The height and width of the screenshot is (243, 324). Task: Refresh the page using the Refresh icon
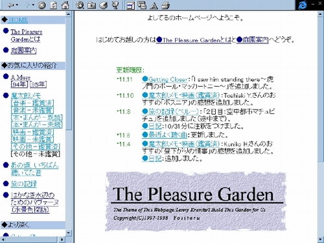54,5
